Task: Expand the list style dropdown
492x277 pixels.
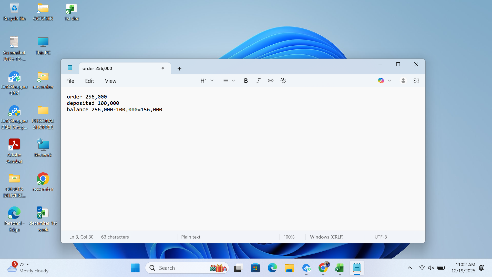Action: [229, 81]
